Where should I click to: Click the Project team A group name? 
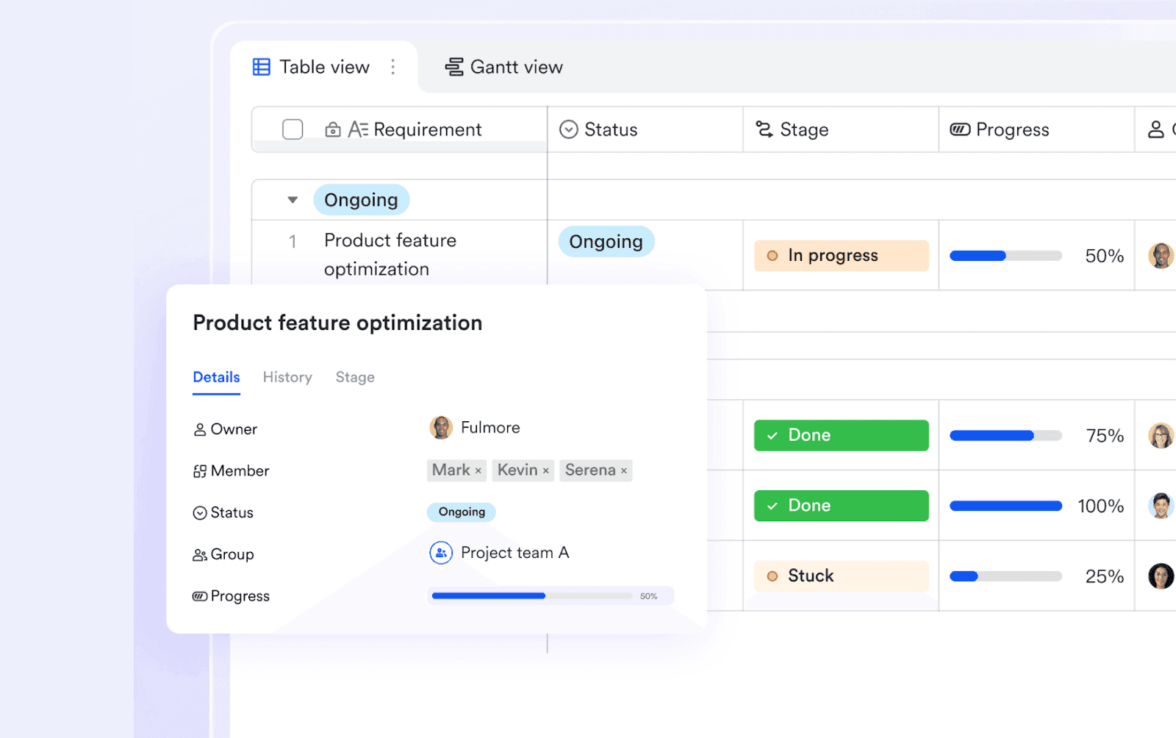pyautogui.click(x=514, y=553)
